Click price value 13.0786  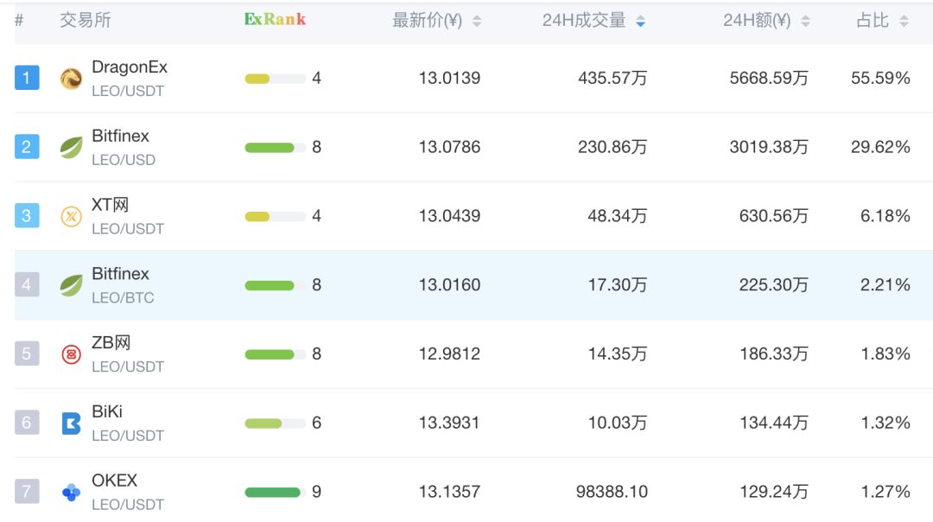(449, 147)
